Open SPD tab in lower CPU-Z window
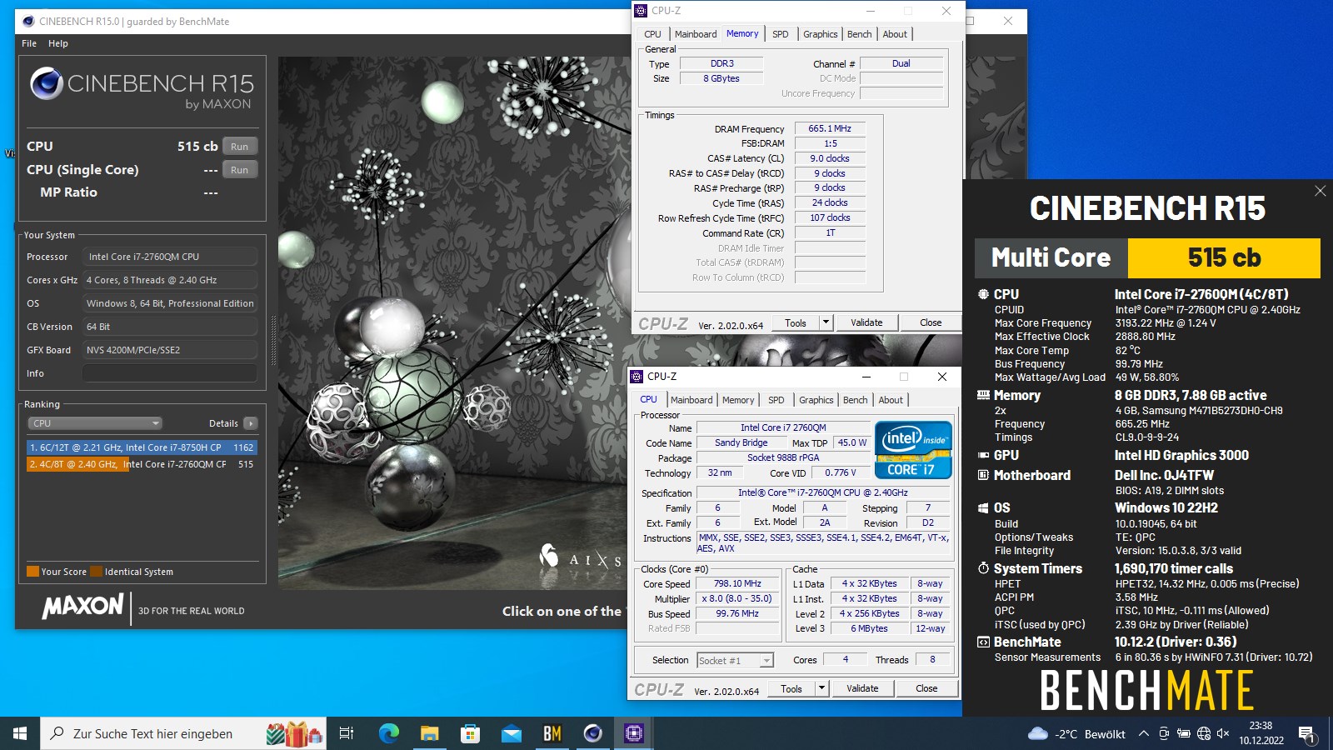The width and height of the screenshot is (1333, 750). pos(776,400)
